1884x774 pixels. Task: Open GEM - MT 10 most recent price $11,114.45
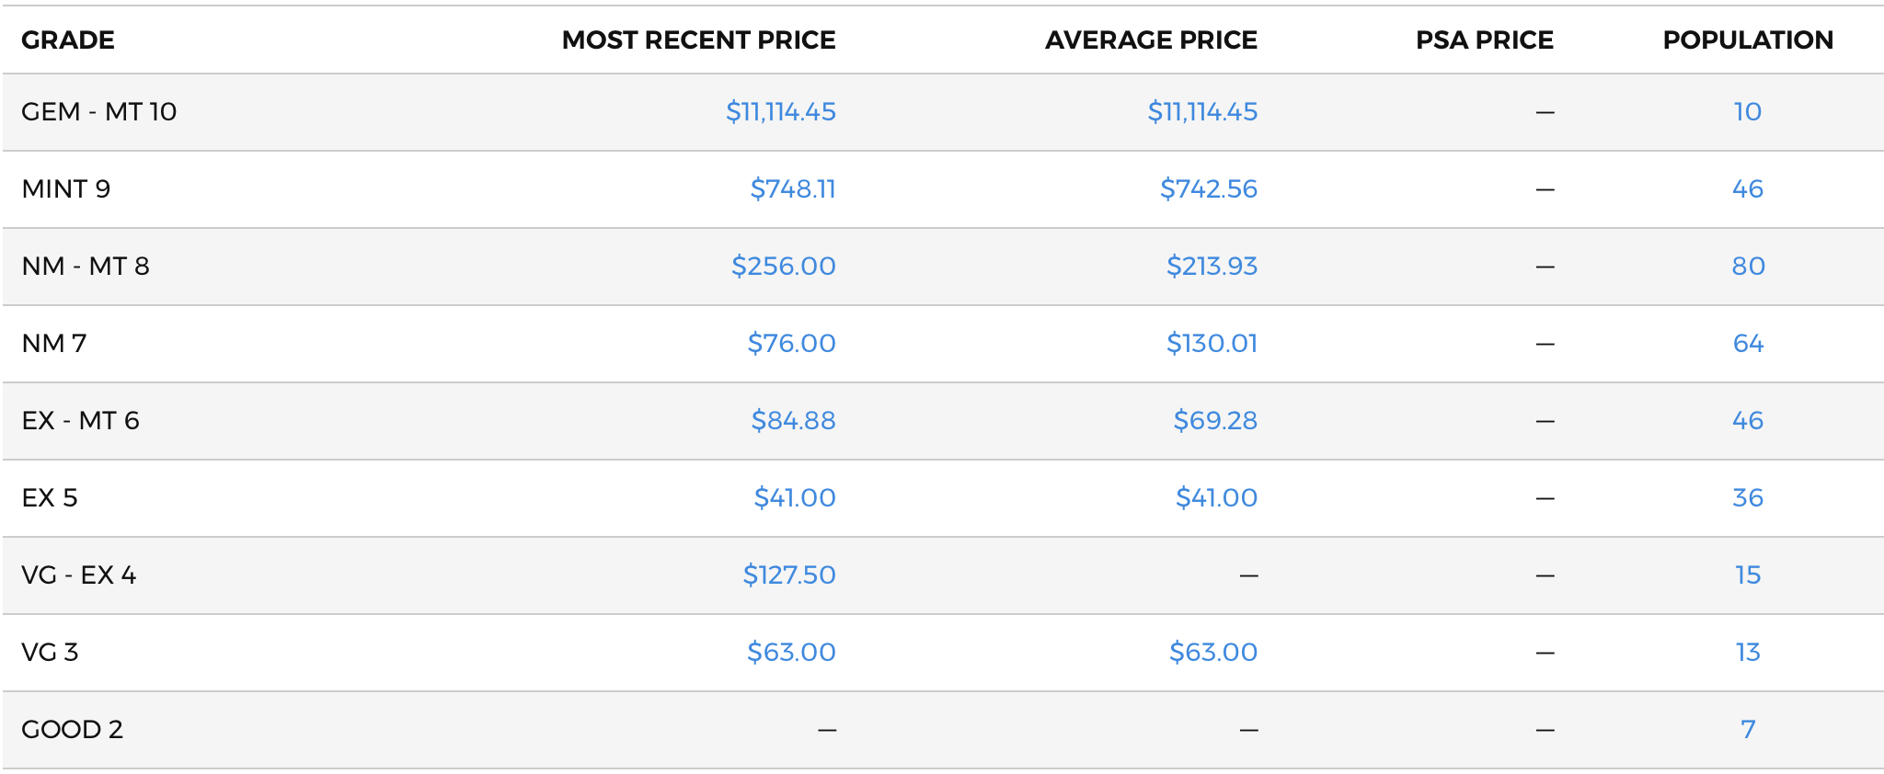point(781,112)
